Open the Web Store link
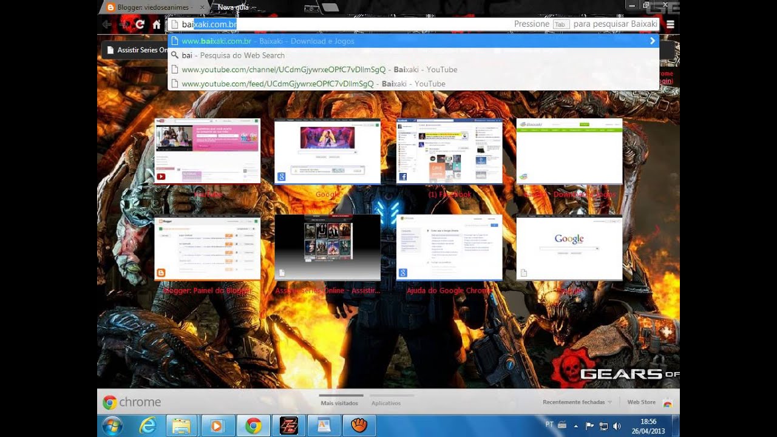The width and height of the screenshot is (777, 437). tap(641, 402)
